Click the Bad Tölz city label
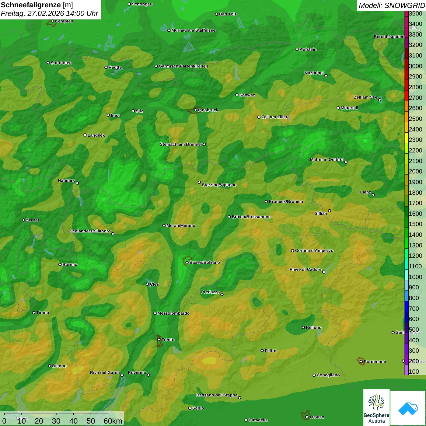This screenshot has width=426, height=426. pos(228,14)
